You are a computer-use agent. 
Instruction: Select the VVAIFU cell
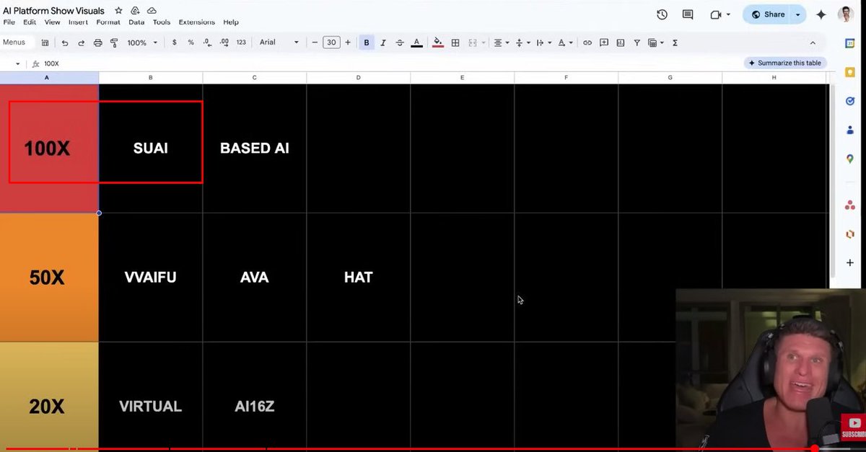(151, 278)
